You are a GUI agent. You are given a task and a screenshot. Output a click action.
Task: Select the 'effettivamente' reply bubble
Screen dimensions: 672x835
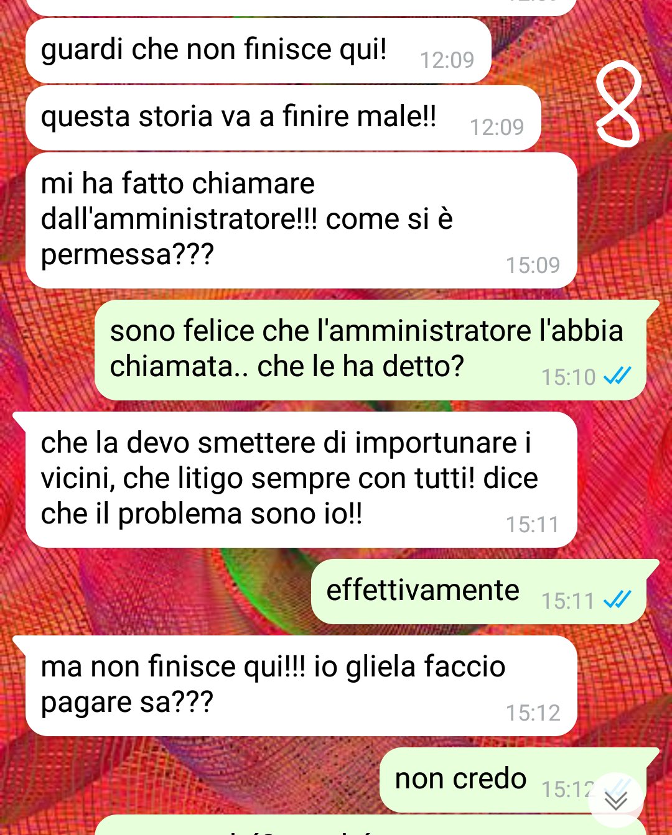[479, 591]
